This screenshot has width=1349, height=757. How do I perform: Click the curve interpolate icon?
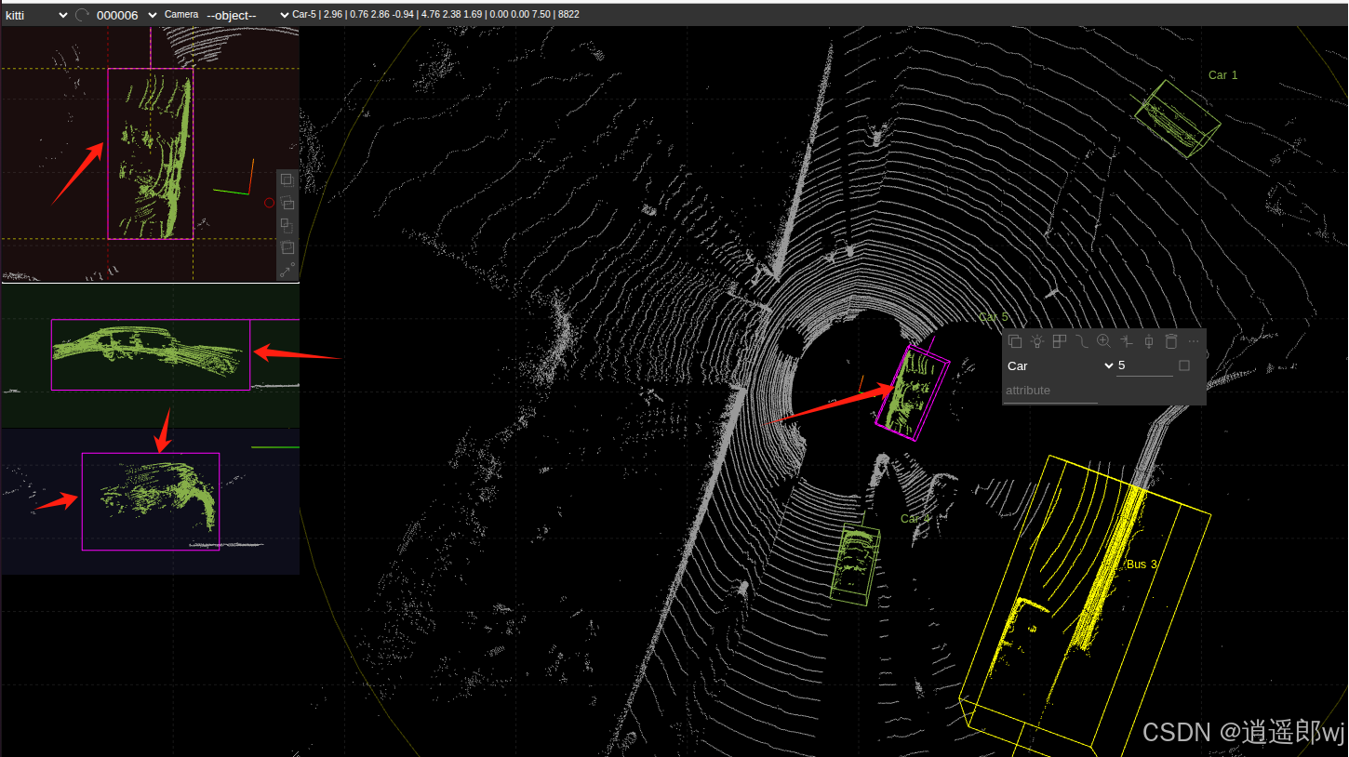coord(1082,341)
